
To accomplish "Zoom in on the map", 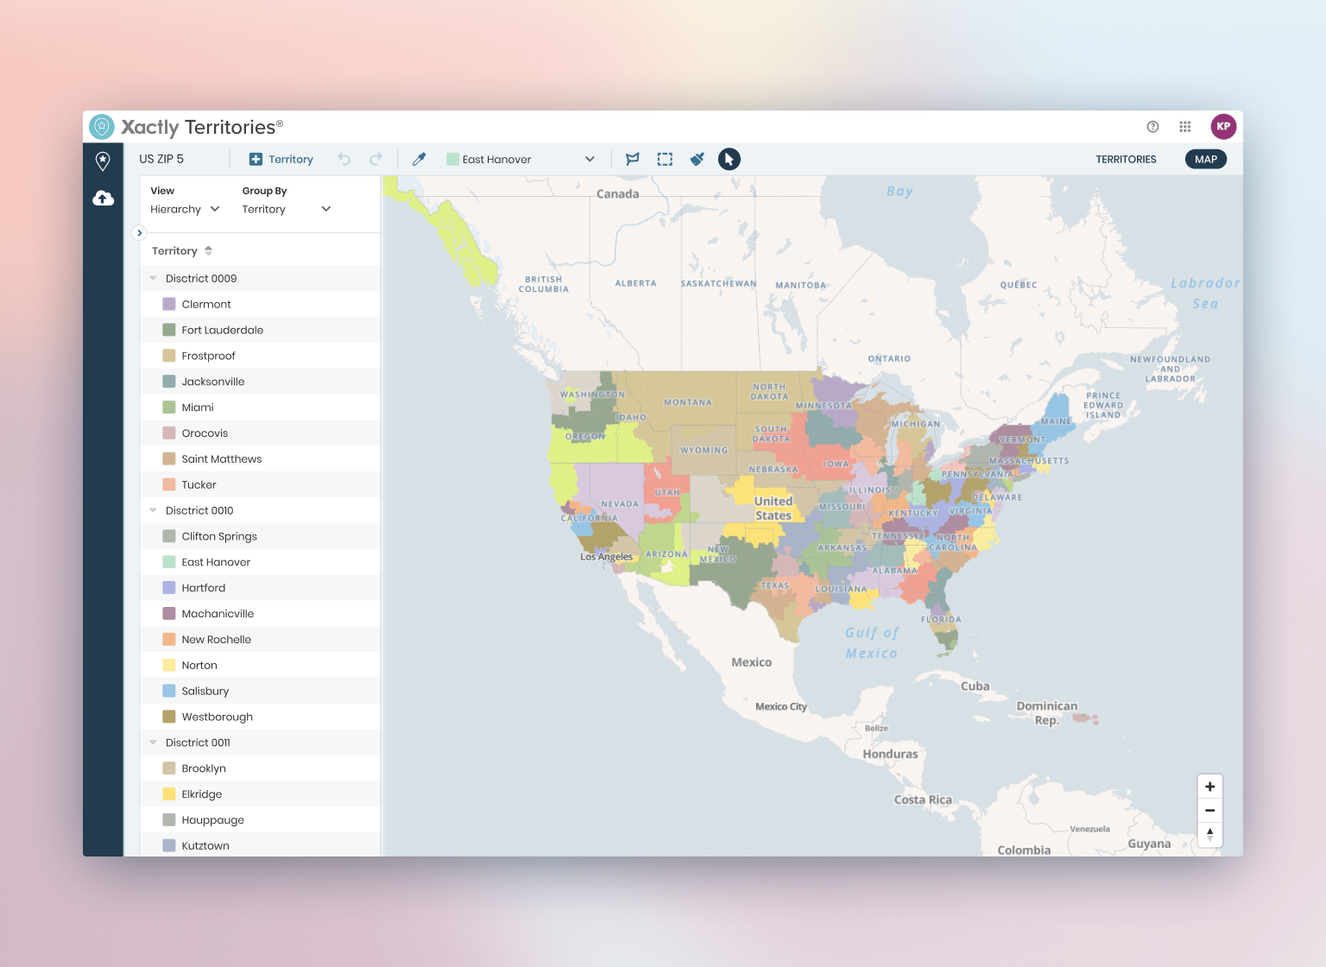I will pyautogui.click(x=1209, y=787).
